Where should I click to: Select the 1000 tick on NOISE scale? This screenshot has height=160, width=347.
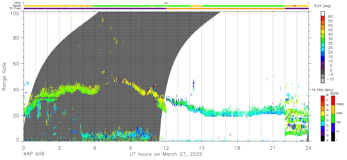click(x=340, y=113)
